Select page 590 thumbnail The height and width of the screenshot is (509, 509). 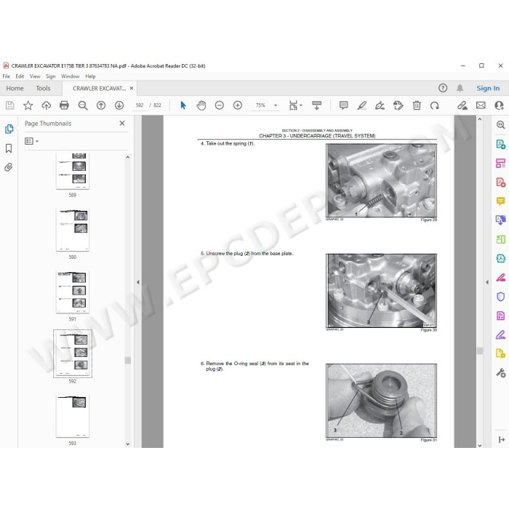[x=73, y=230]
